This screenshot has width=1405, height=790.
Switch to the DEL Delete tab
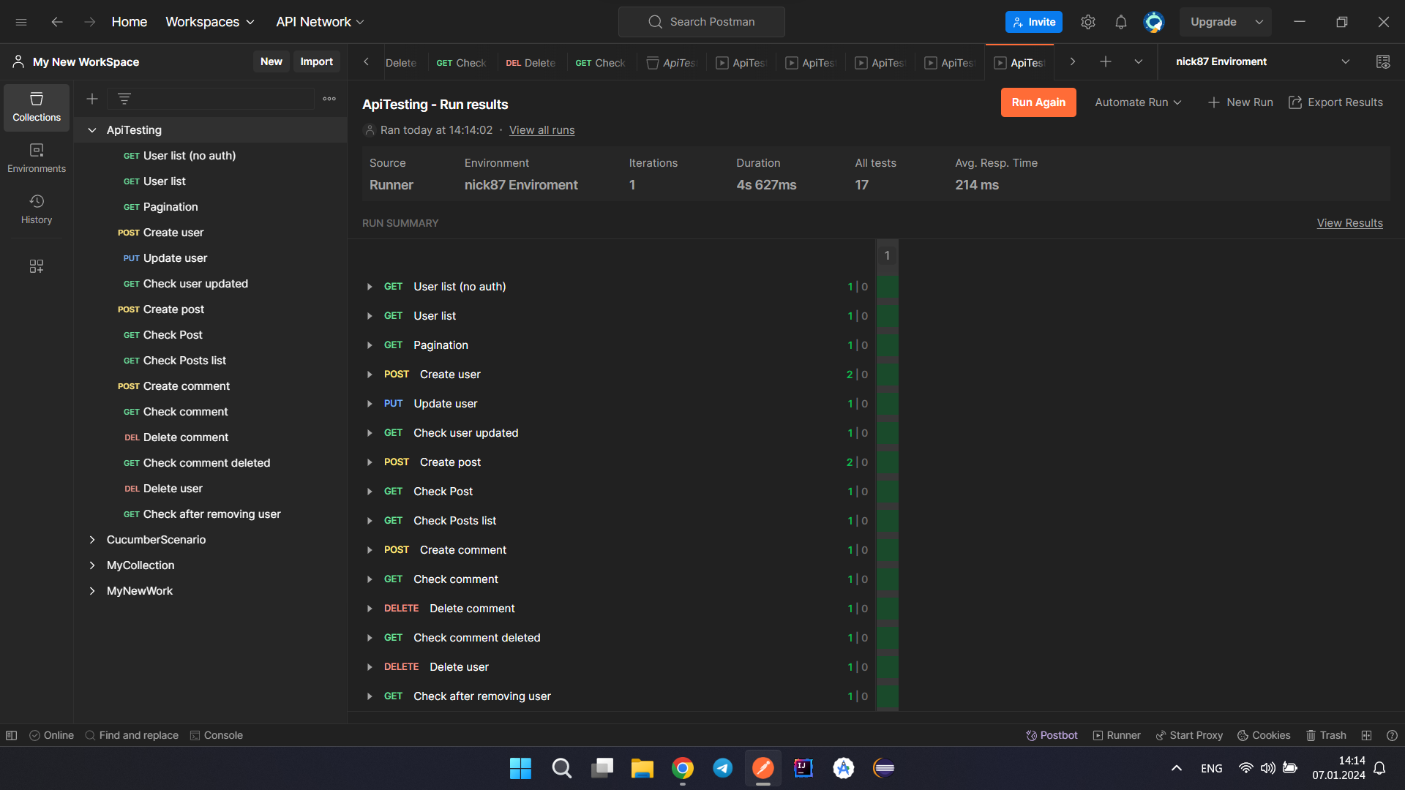pos(531,63)
